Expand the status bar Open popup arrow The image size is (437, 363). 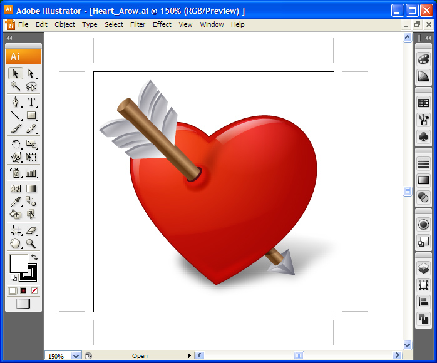pos(189,355)
